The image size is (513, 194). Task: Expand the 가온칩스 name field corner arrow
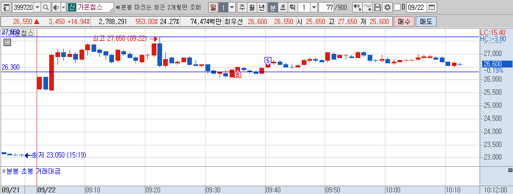[111, 9]
